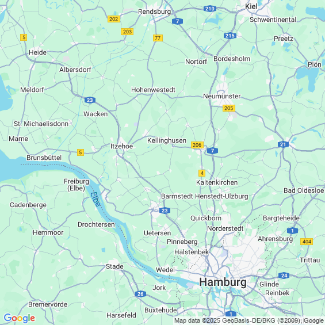Click the Itzehoe town label
This screenshot has width=325, height=325.
click(x=121, y=146)
